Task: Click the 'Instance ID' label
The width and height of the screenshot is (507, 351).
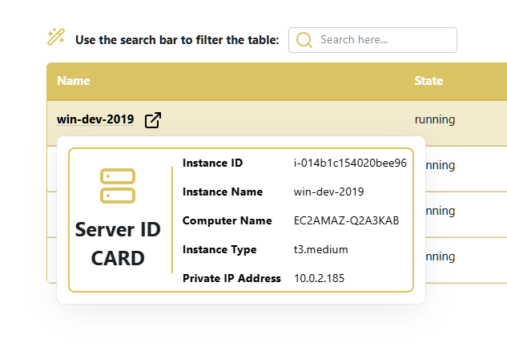Action: [212, 163]
